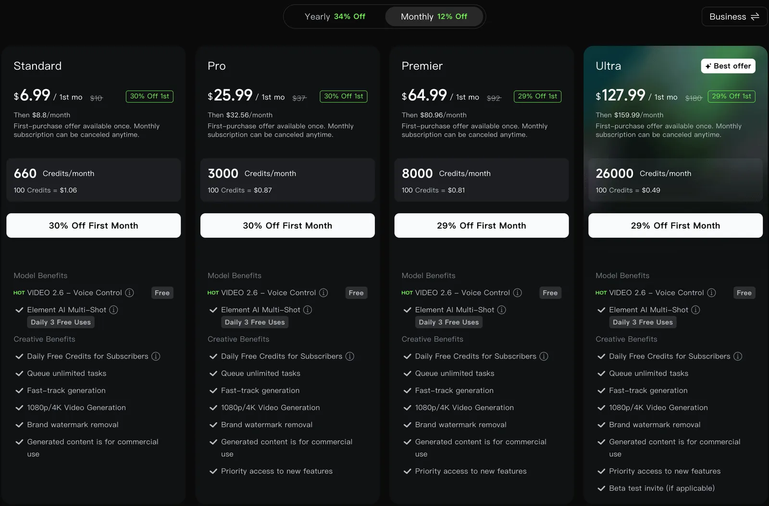
Task: Click Pro plan 30% Off First Month button
Action: [287, 226]
